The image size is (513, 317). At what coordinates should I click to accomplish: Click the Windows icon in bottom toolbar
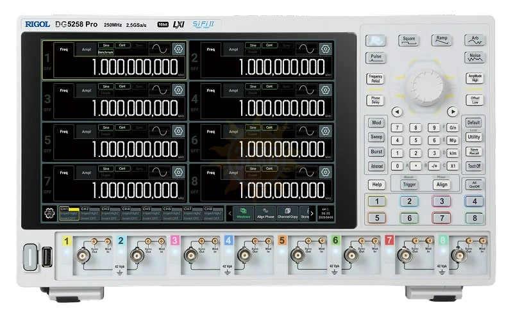coord(244,213)
